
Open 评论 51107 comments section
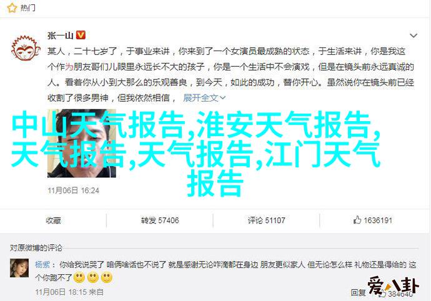point(266,220)
